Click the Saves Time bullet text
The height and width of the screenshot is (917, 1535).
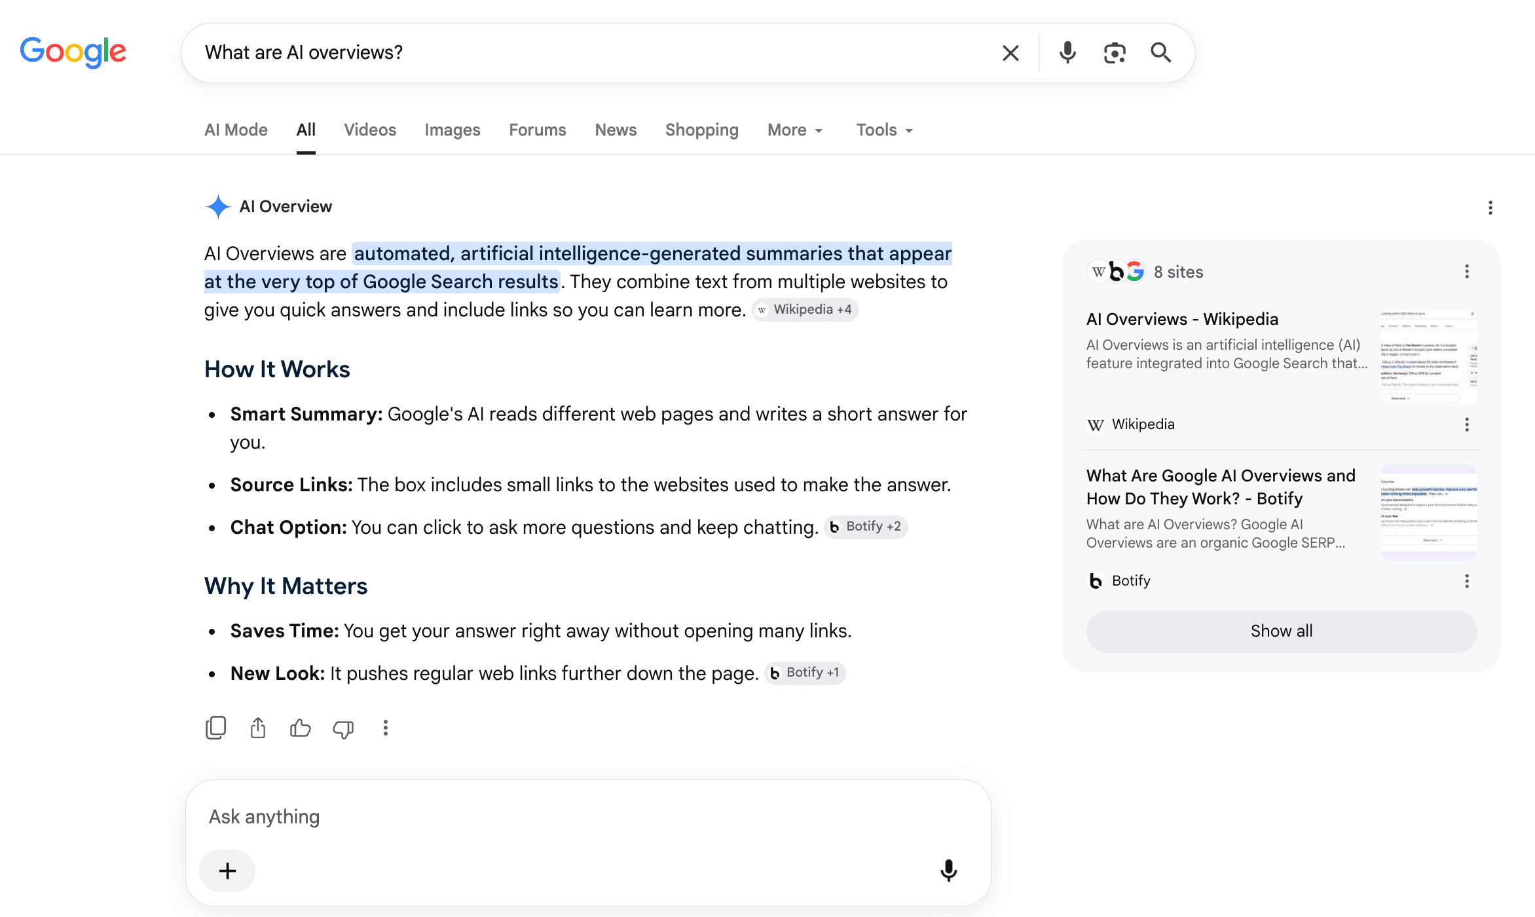(x=541, y=631)
